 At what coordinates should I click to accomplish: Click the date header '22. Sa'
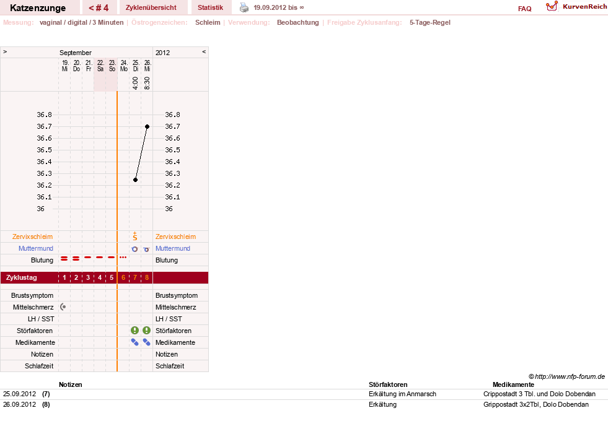click(x=100, y=66)
